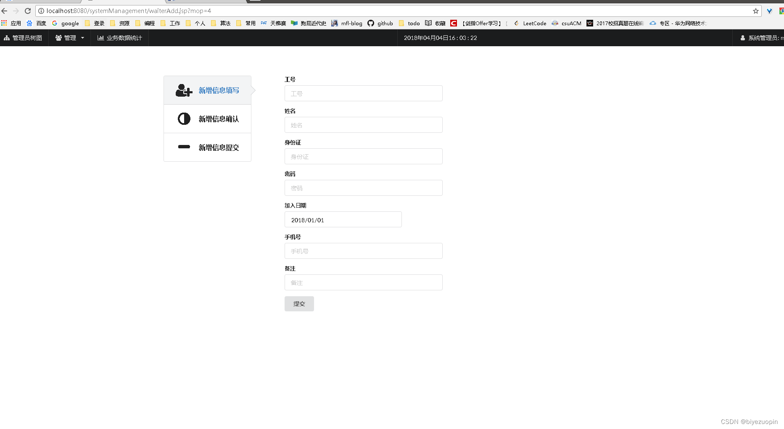Open the 常用 bookmark folder

click(x=246, y=23)
